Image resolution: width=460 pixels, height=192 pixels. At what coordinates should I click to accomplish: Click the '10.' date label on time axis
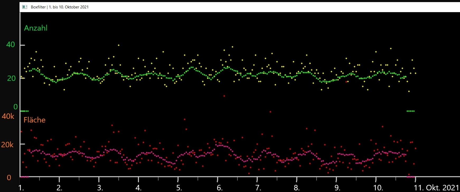pos(378,188)
